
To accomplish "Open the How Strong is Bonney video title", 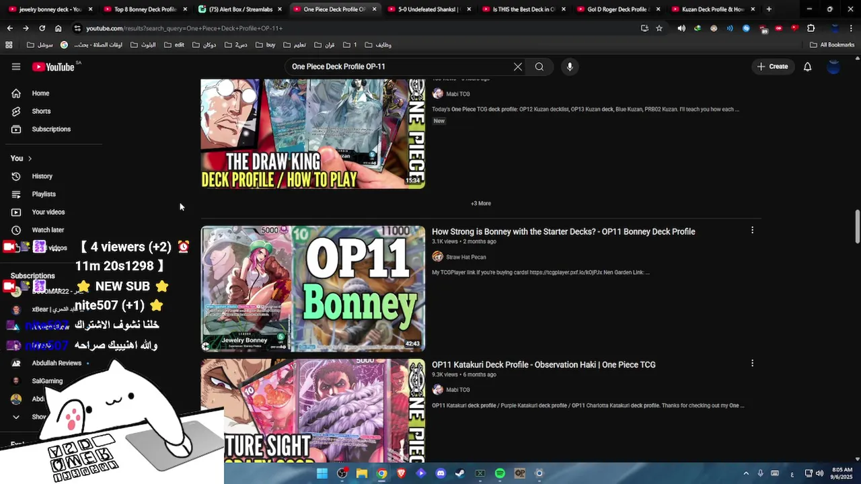I will (563, 231).
